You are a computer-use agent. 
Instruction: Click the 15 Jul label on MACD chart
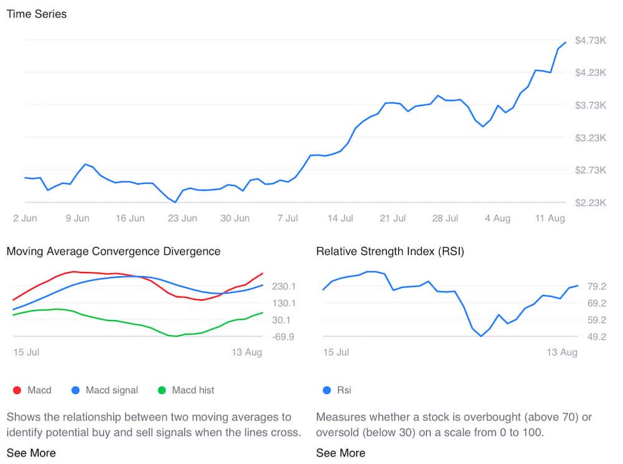(27, 352)
